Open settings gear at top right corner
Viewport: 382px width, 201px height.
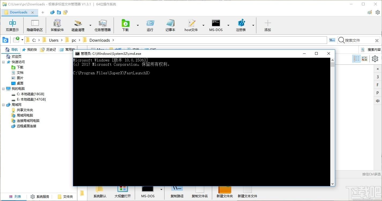coord(378,12)
